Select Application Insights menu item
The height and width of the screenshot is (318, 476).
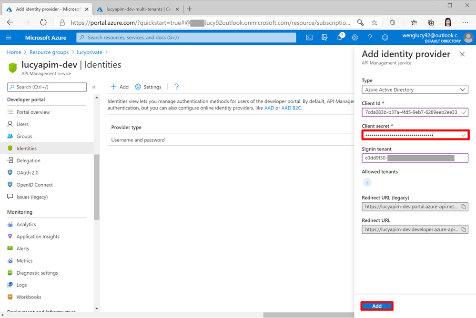(38, 237)
